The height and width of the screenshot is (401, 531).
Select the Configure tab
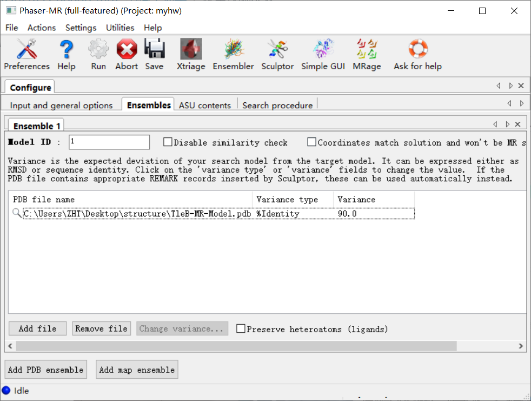click(x=30, y=88)
